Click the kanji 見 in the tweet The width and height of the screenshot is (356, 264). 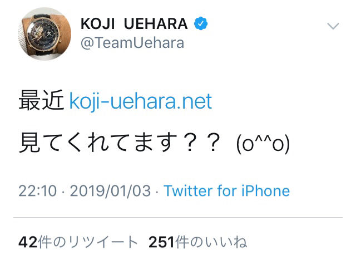tap(28, 144)
